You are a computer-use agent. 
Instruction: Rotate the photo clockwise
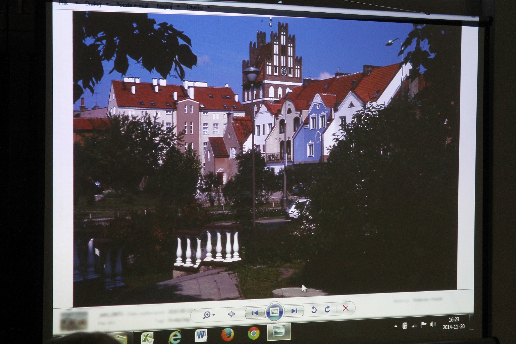tap(327, 309)
